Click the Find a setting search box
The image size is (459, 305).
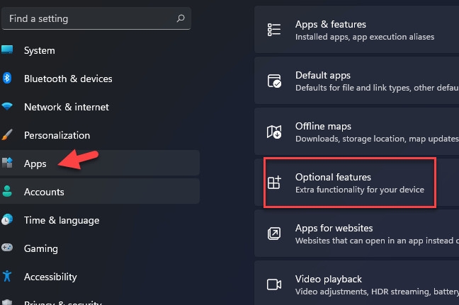point(96,18)
